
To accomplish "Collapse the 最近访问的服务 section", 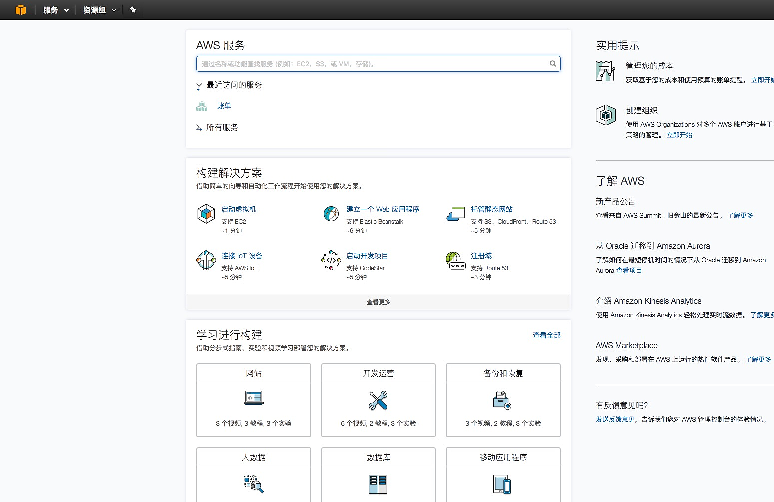I will click(199, 86).
